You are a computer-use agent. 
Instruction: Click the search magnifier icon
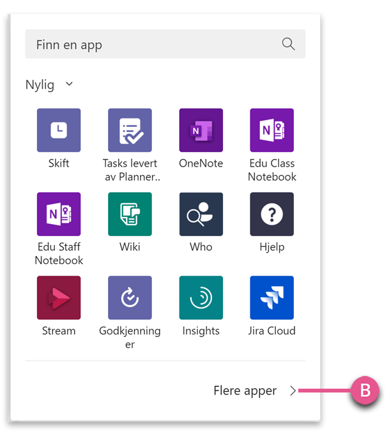[289, 44]
